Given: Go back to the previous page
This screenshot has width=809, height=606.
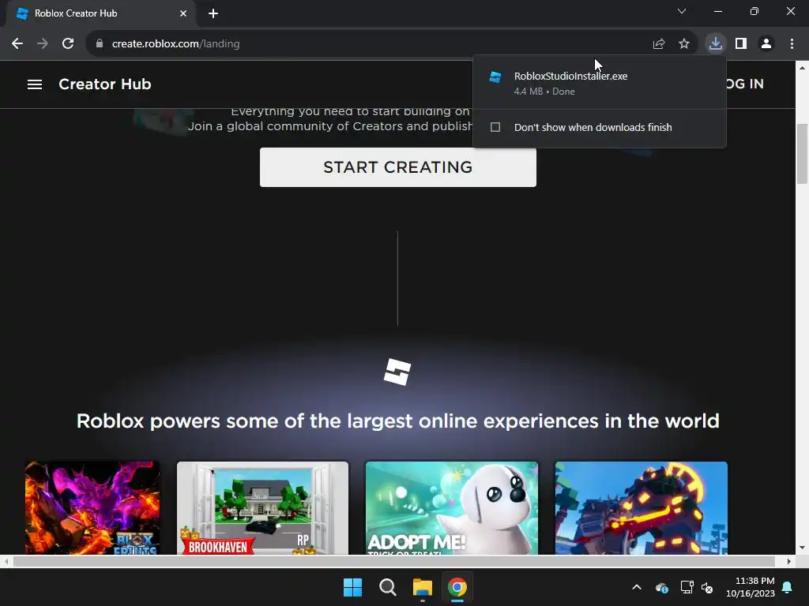Looking at the screenshot, I should coord(17,44).
